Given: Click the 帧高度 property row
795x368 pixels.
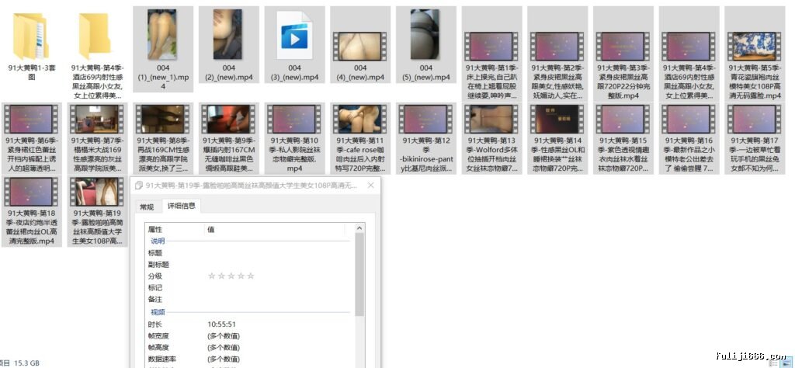Looking at the screenshot, I should (x=249, y=348).
